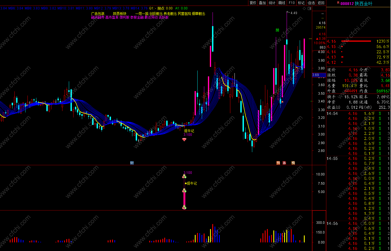Toggle -自选 watchlist removal

coord(311,3)
